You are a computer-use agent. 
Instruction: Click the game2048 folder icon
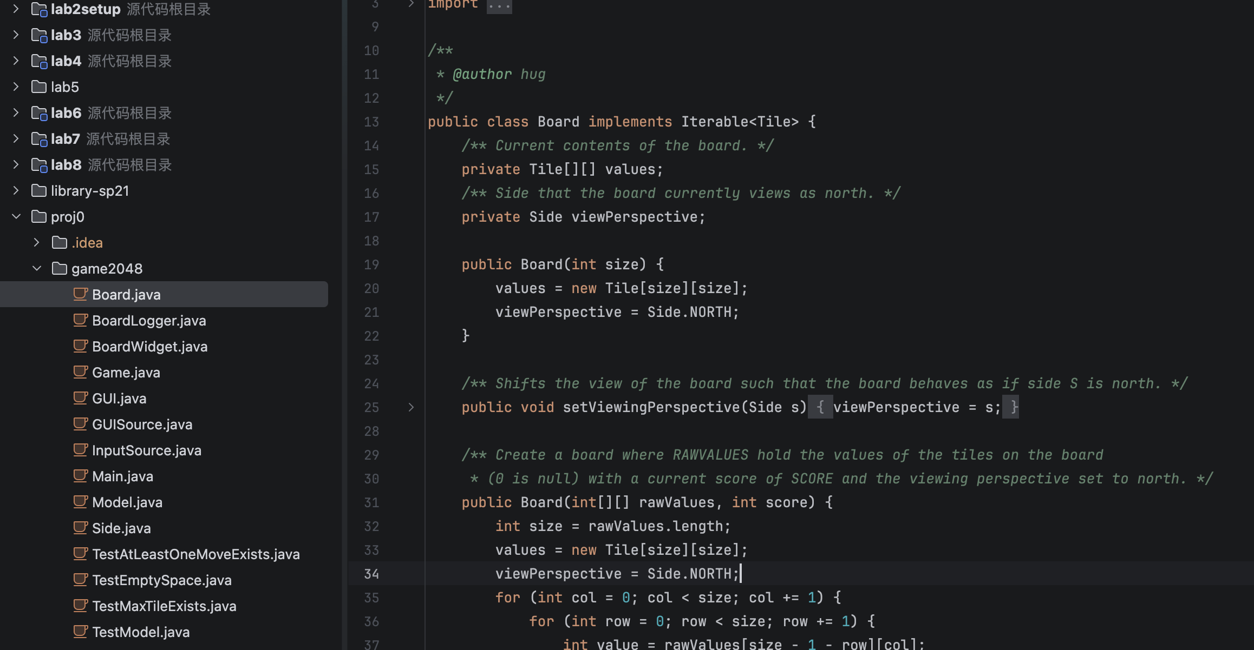59,269
